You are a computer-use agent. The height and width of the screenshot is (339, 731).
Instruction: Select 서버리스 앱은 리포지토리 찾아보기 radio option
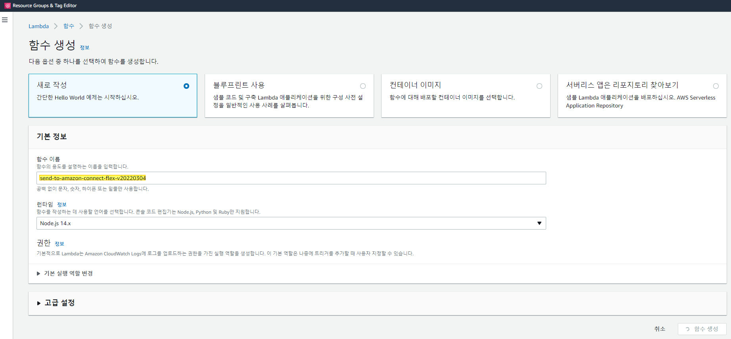click(x=716, y=86)
